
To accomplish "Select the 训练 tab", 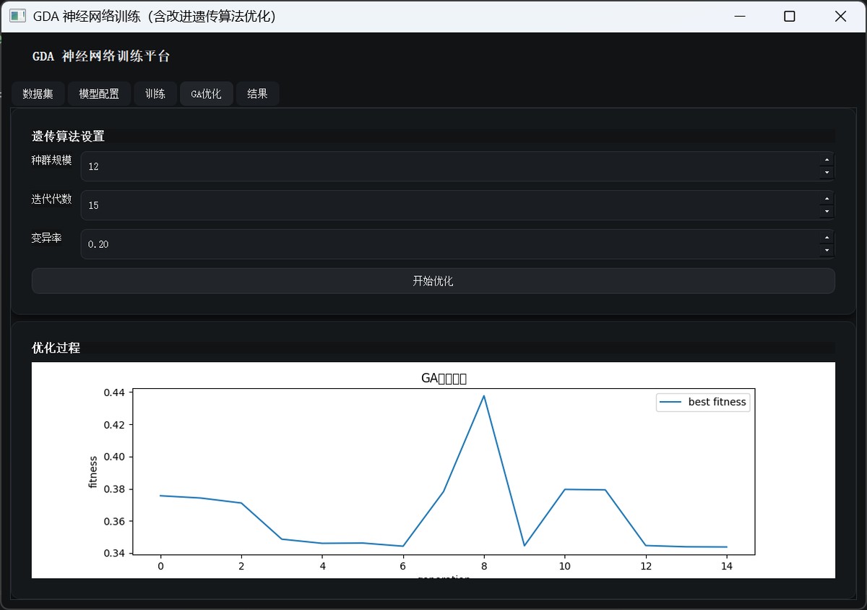I will pos(155,94).
